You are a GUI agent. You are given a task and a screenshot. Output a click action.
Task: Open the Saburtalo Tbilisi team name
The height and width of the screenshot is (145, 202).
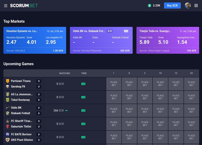21,126
